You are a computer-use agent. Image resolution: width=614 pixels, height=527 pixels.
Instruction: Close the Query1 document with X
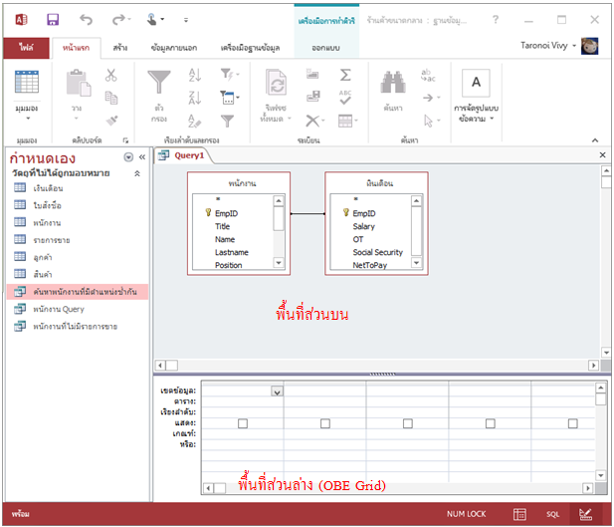(x=603, y=154)
